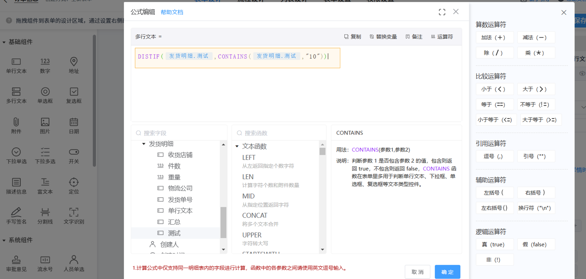Close the operators side panel
The height and width of the screenshot is (279, 586).
click(x=564, y=13)
